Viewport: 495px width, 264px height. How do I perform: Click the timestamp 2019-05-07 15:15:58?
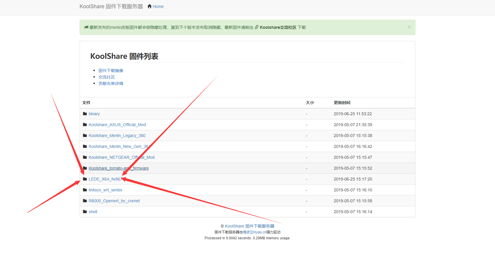point(353,201)
